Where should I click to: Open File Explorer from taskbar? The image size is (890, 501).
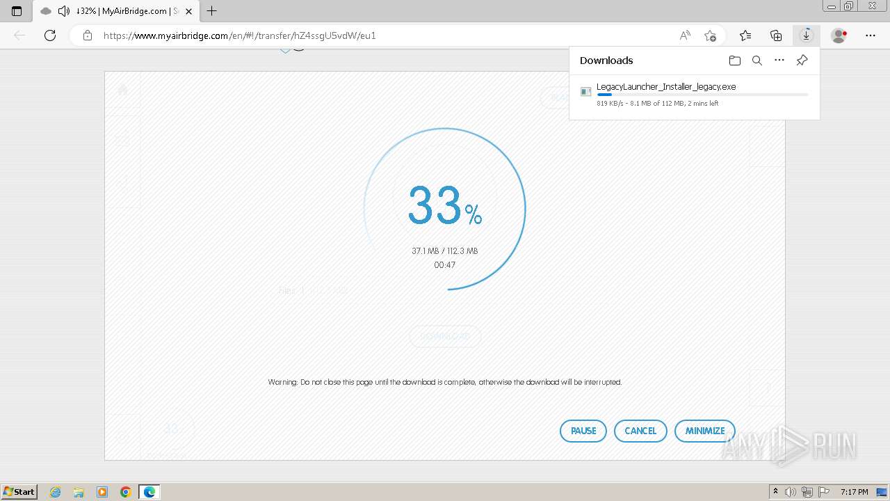tap(79, 492)
